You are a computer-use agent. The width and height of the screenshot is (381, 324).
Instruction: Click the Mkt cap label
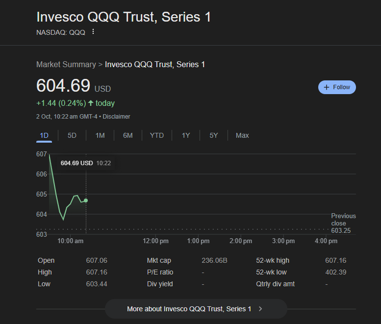click(x=159, y=260)
